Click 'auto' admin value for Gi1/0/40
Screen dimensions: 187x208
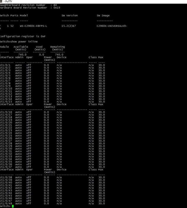click(18, 183)
